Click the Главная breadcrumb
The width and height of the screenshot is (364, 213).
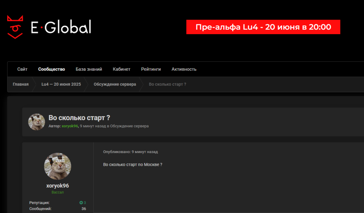coord(21,84)
